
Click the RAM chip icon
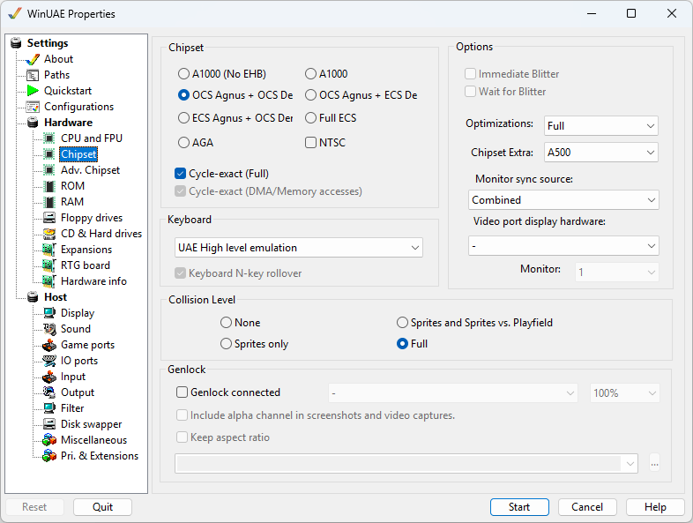click(49, 202)
